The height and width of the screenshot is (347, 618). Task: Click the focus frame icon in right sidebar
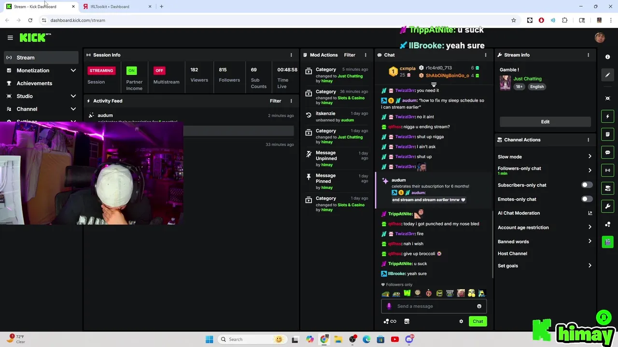pyautogui.click(x=607, y=98)
